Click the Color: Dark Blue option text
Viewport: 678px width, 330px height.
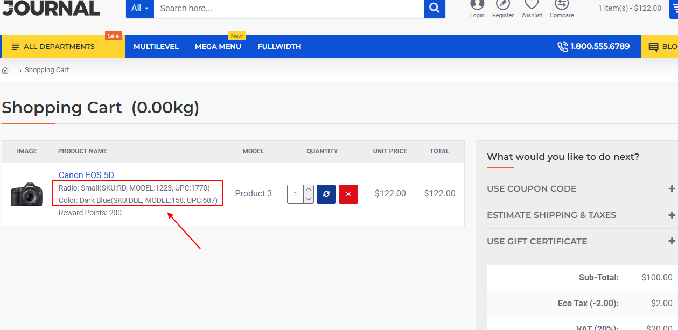(x=138, y=200)
